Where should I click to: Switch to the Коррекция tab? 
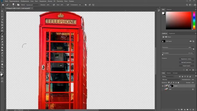(x=172, y=34)
